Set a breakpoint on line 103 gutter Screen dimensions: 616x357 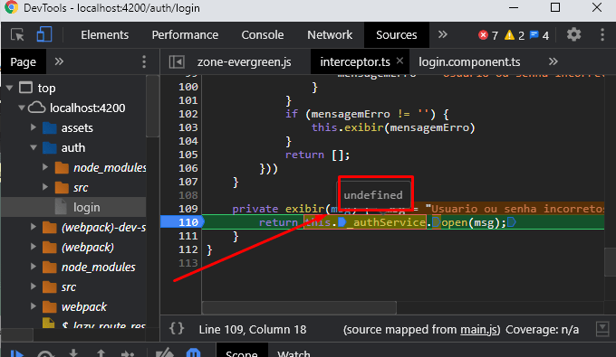pyautogui.click(x=188, y=127)
